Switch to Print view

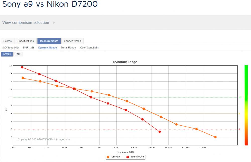[x=18, y=54]
